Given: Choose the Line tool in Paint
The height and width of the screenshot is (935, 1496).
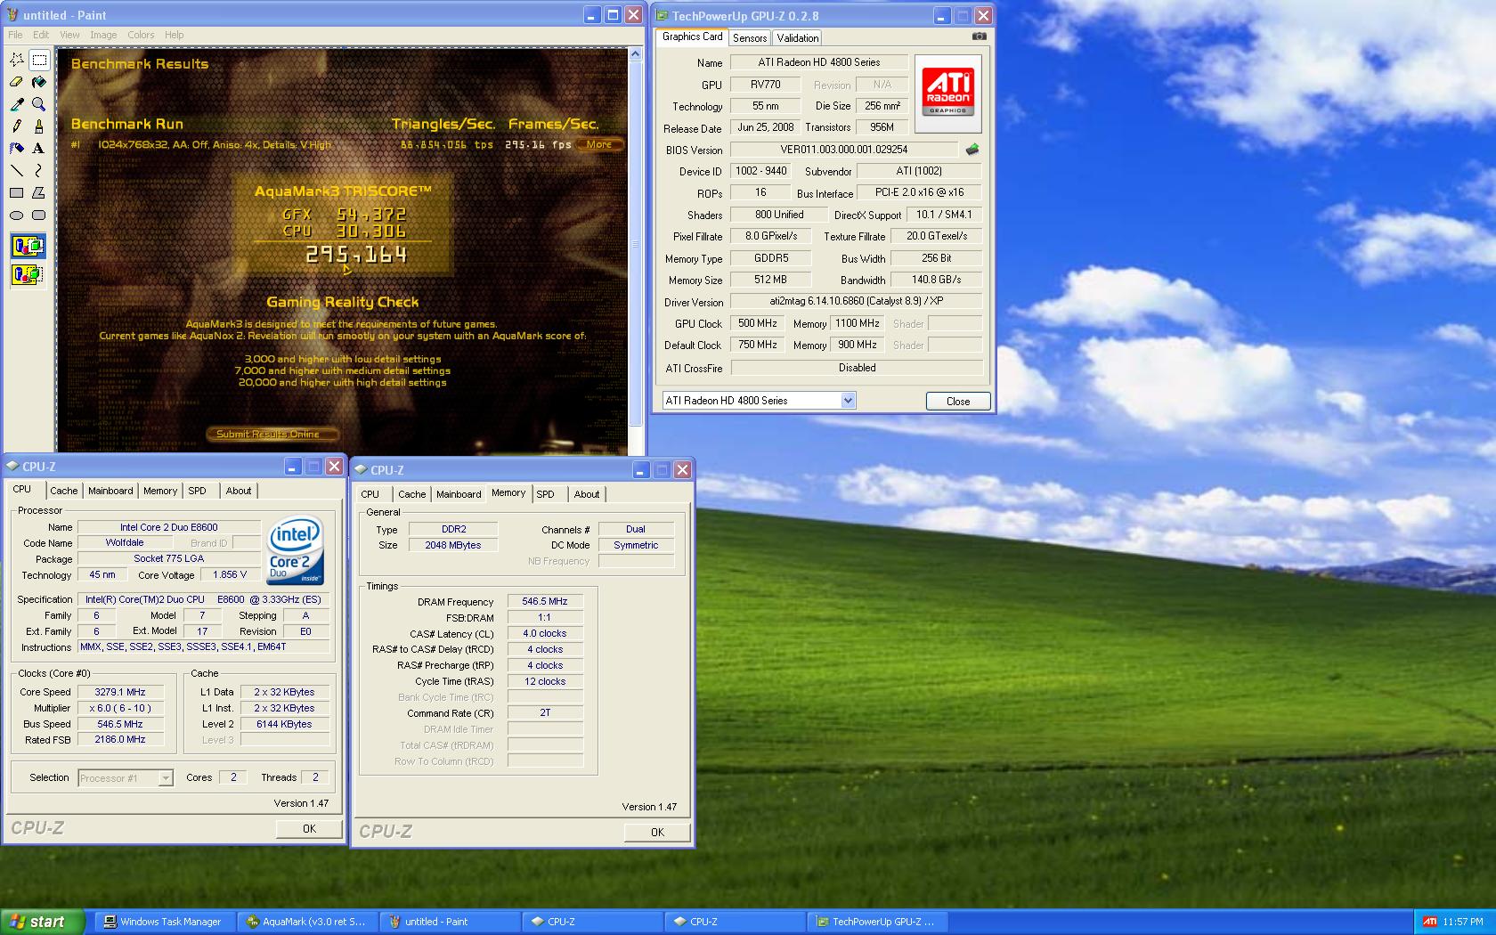Looking at the screenshot, I should click(x=17, y=171).
